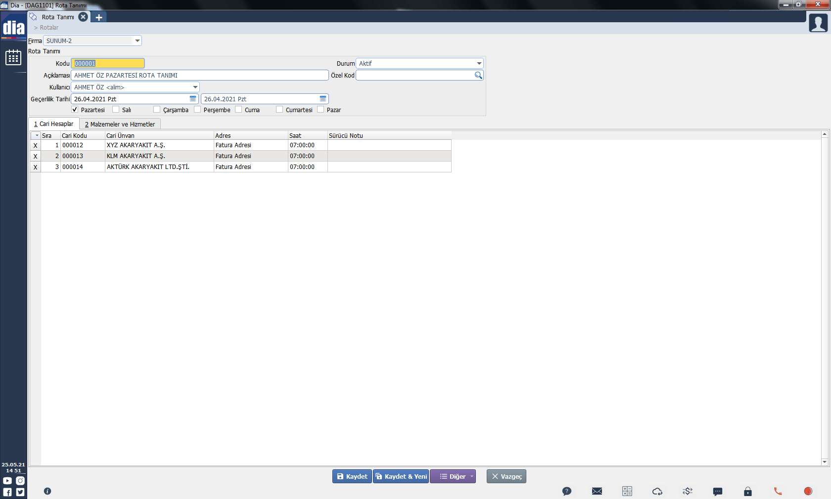Delete row 000013 with its X
Screen dimensions: 831x499
[35, 156]
